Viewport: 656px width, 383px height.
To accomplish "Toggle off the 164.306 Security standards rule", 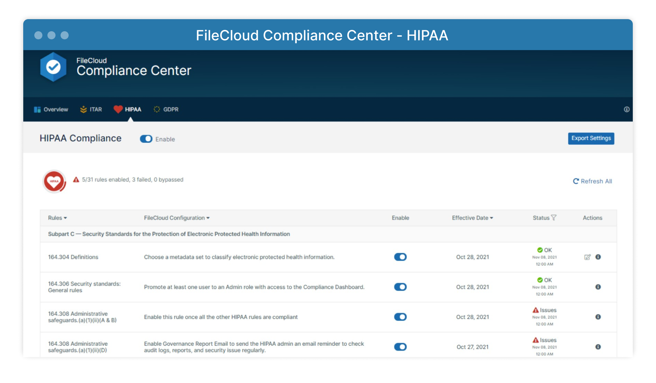I will pos(400,287).
